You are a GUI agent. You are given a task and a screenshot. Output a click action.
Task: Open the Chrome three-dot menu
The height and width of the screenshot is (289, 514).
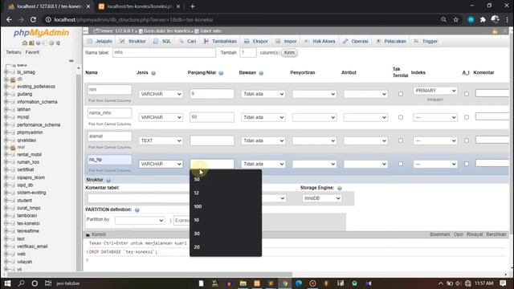pyautogui.click(x=507, y=19)
